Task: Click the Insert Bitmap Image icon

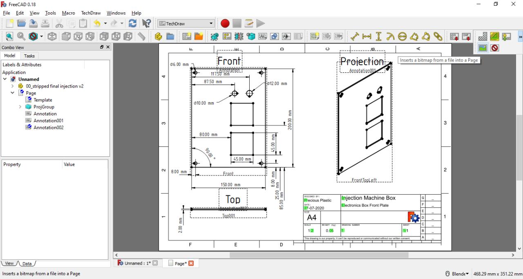Action: pos(483,48)
